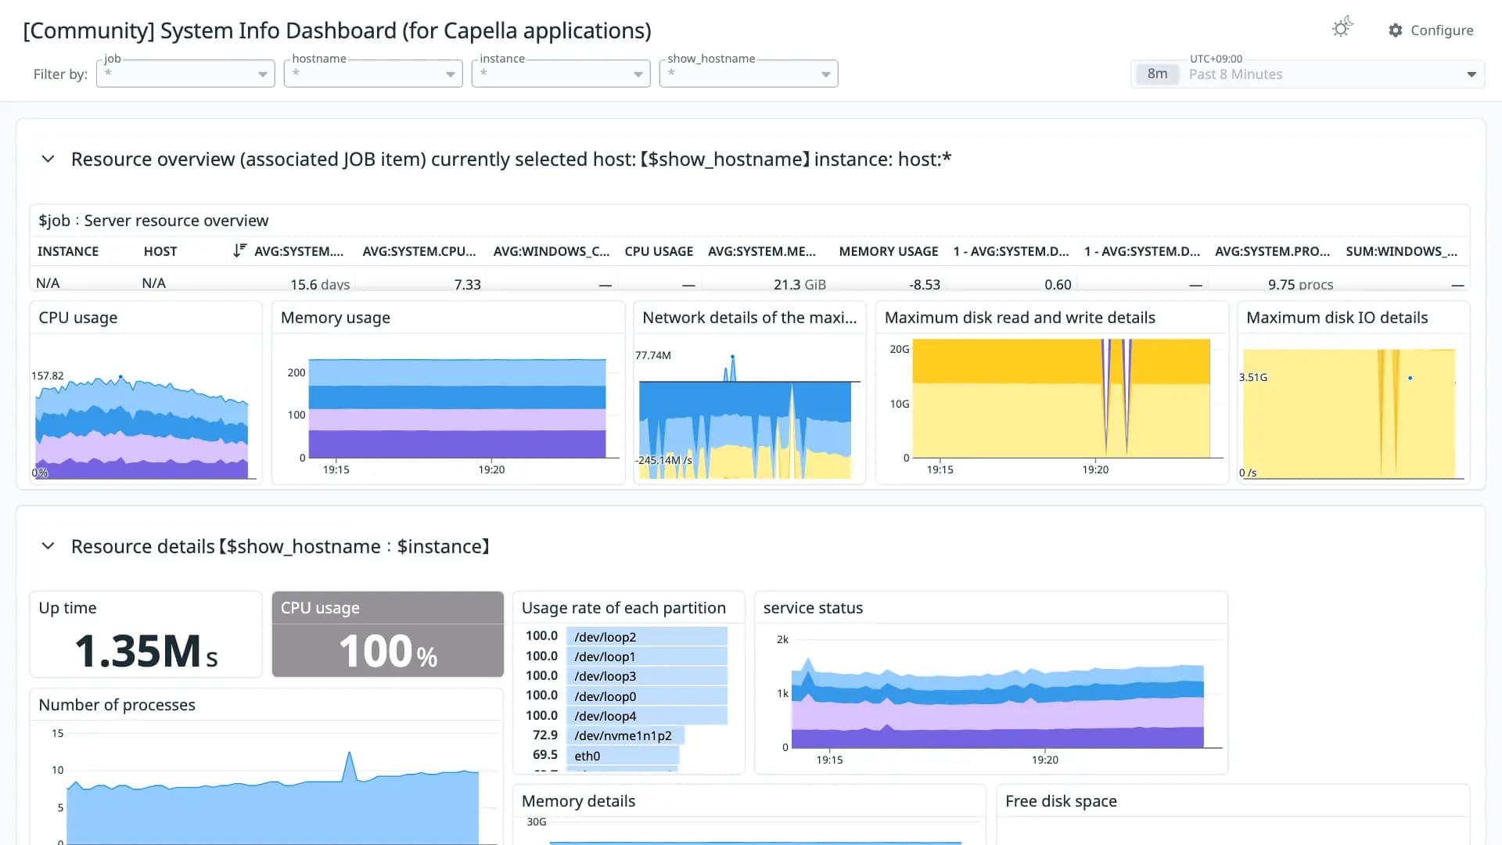Screen dimensions: 1502x845
Task: Sort by the CPU USAGE column header
Action: (x=659, y=251)
